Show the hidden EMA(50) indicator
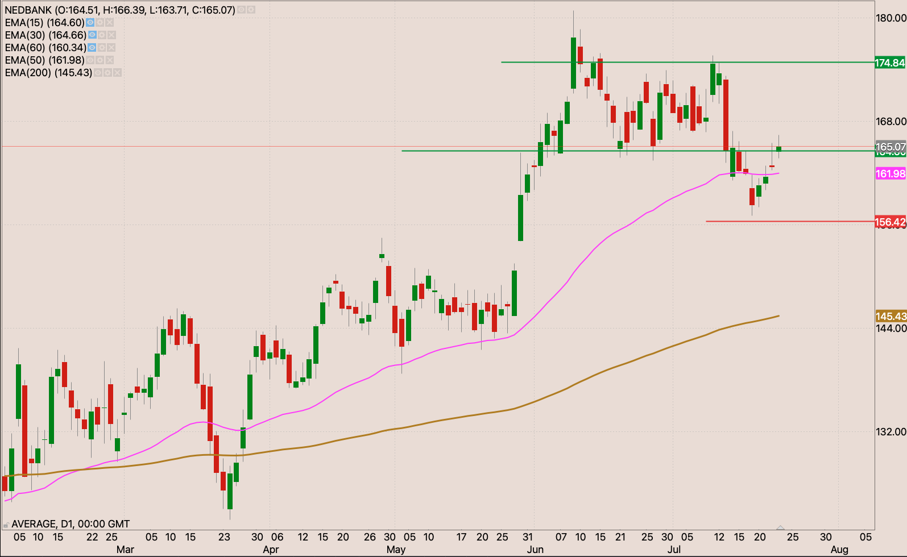This screenshot has width=907, height=557. click(x=90, y=60)
